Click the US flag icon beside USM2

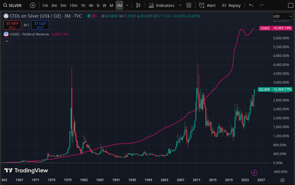(6, 34)
